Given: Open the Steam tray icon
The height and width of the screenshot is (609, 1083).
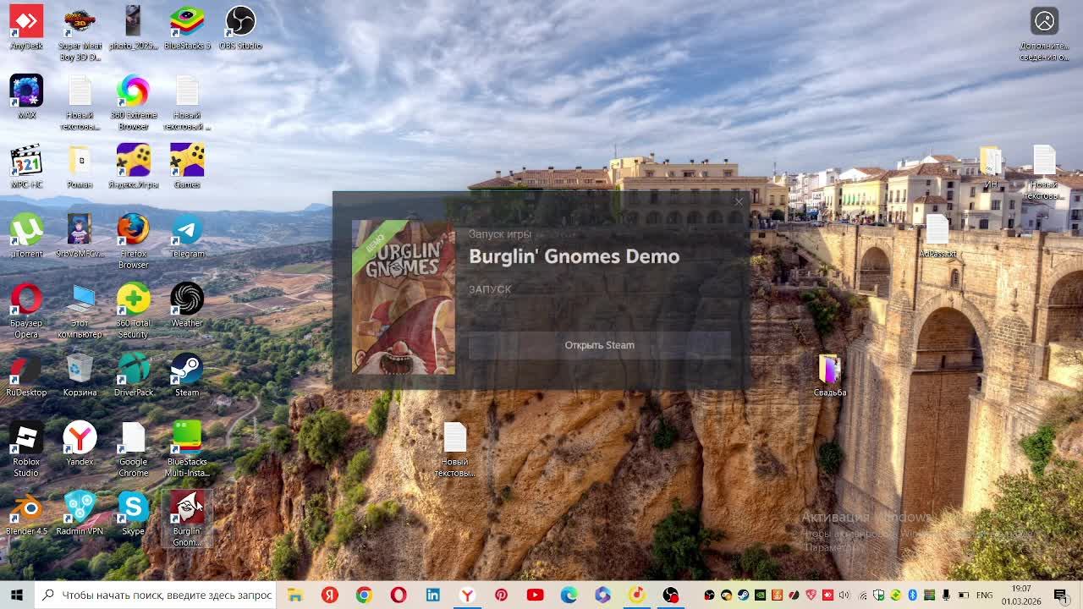Looking at the screenshot, I should click(743, 595).
